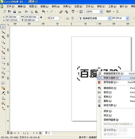Open the 排列 (Arrange) menu

pos(56,7)
